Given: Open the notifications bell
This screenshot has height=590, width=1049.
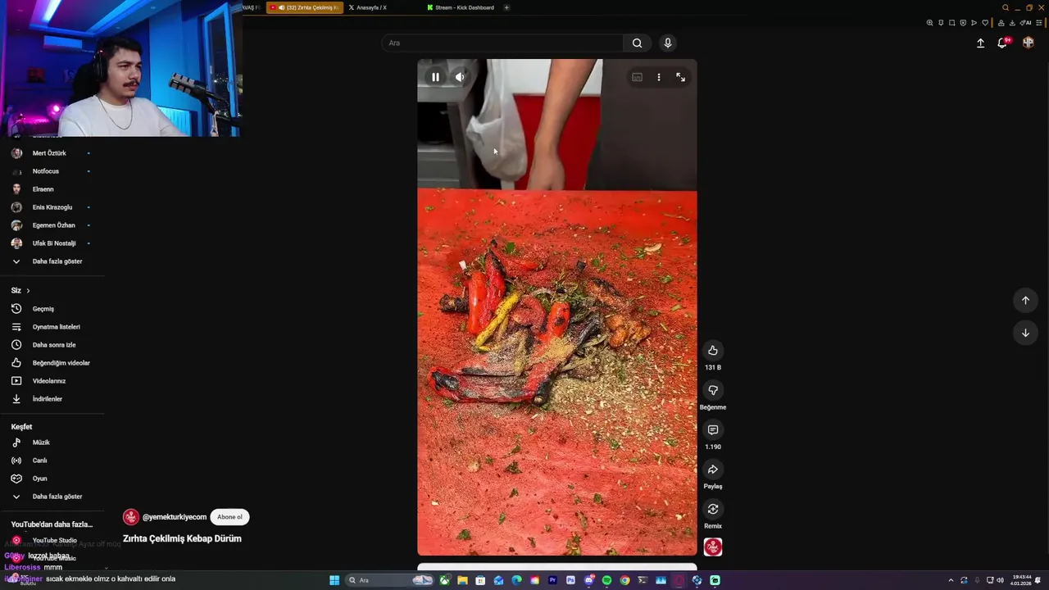Looking at the screenshot, I should coord(1001,43).
